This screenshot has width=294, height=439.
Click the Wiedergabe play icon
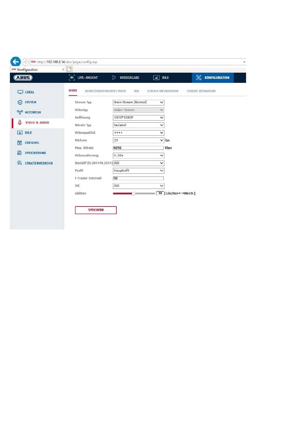coord(114,78)
